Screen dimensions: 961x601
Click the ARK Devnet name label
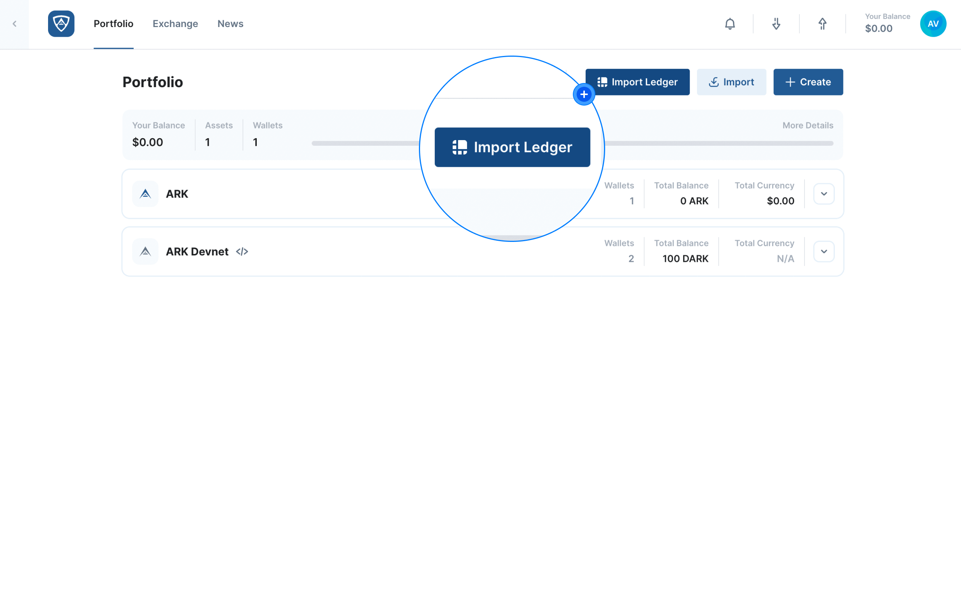click(197, 252)
